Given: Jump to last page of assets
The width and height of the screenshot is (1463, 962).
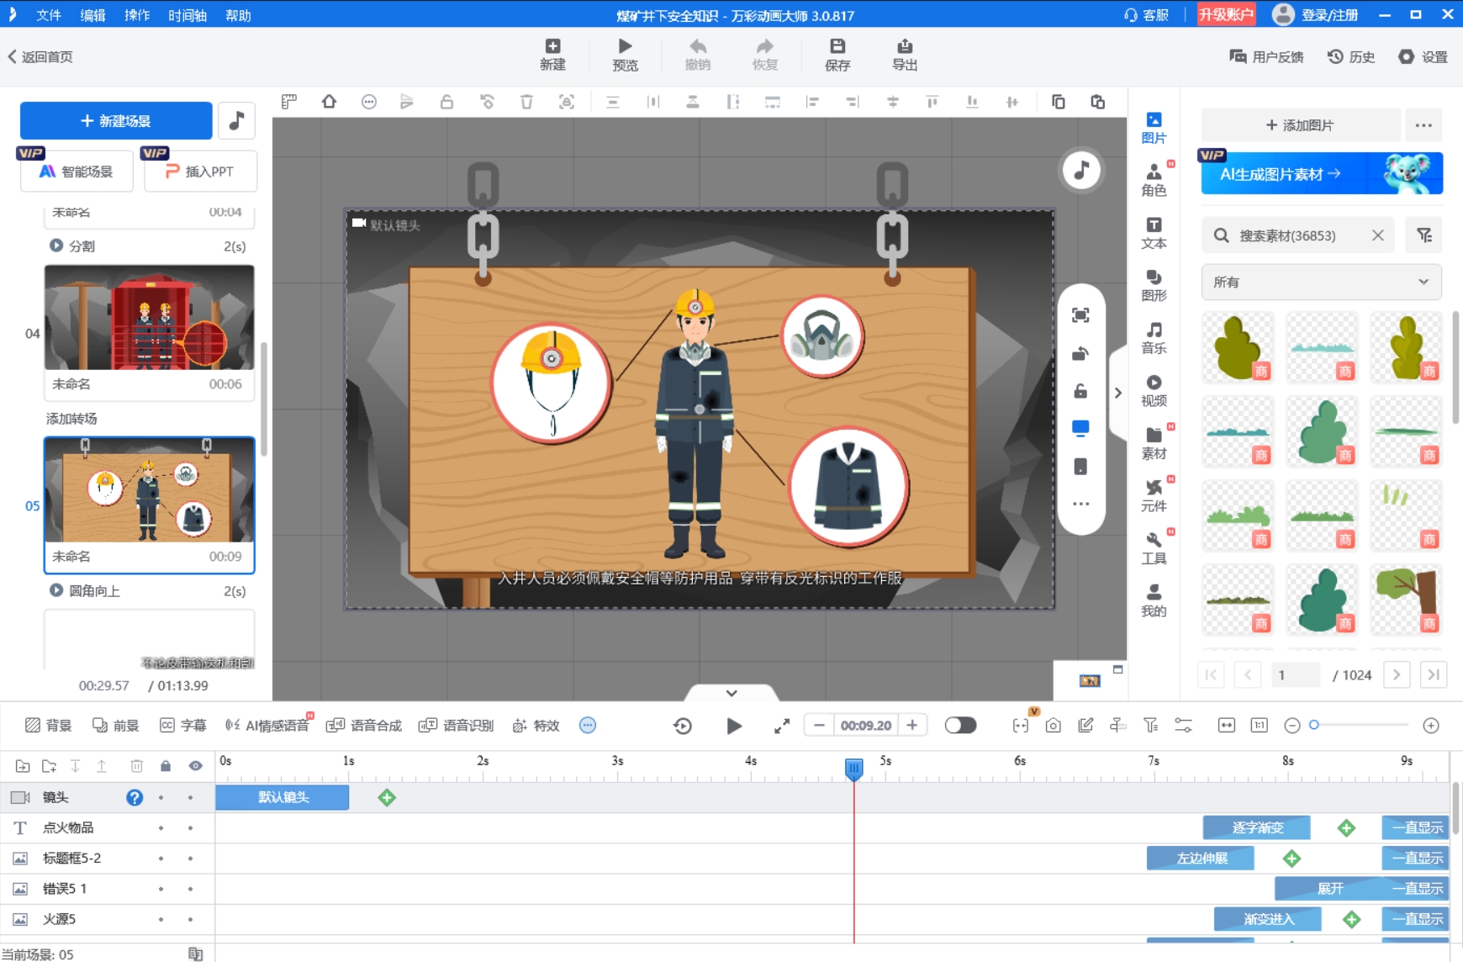Looking at the screenshot, I should pyautogui.click(x=1434, y=674).
